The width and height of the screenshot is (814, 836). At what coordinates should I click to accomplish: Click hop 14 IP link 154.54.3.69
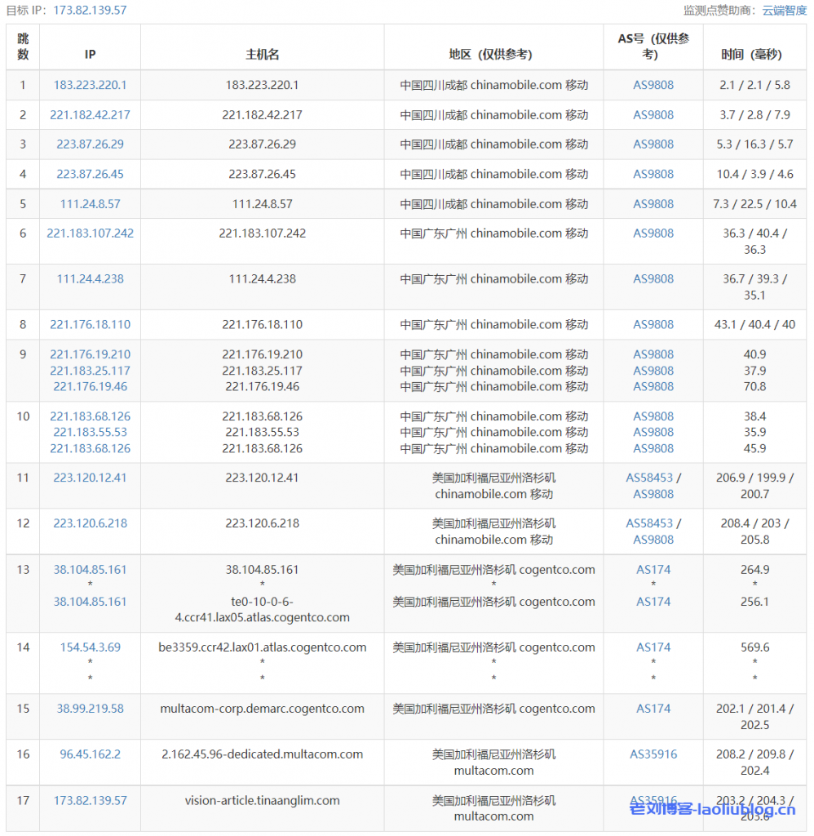click(x=90, y=647)
